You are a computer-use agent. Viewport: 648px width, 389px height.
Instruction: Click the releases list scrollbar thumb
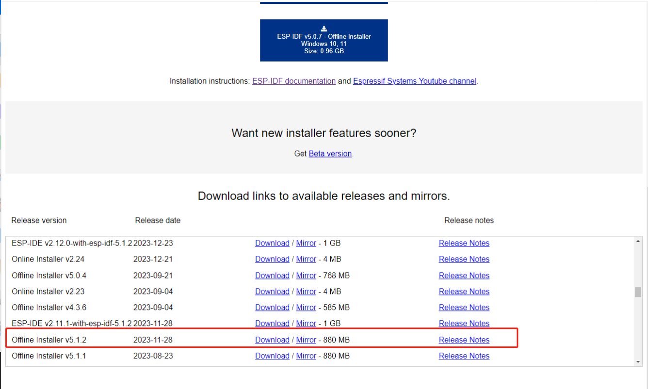click(638, 292)
